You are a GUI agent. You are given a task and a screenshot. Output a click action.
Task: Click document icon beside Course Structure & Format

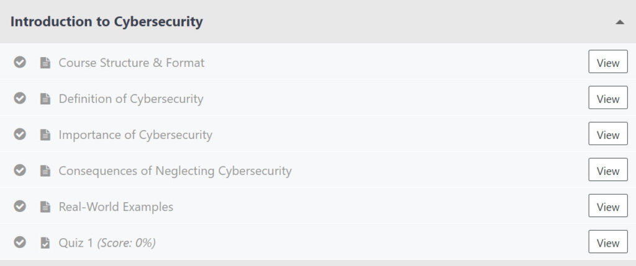pos(45,63)
